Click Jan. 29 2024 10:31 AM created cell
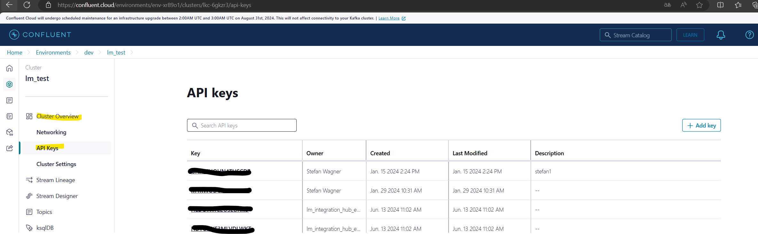 click(396, 191)
